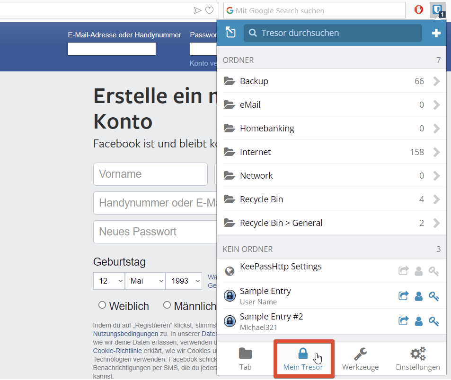Click the Google logo in search box
This screenshot has height=380, width=451.
230,10
